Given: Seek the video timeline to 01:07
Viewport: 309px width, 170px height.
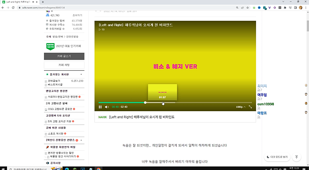Looking at the screenshot, I should point(163,102).
